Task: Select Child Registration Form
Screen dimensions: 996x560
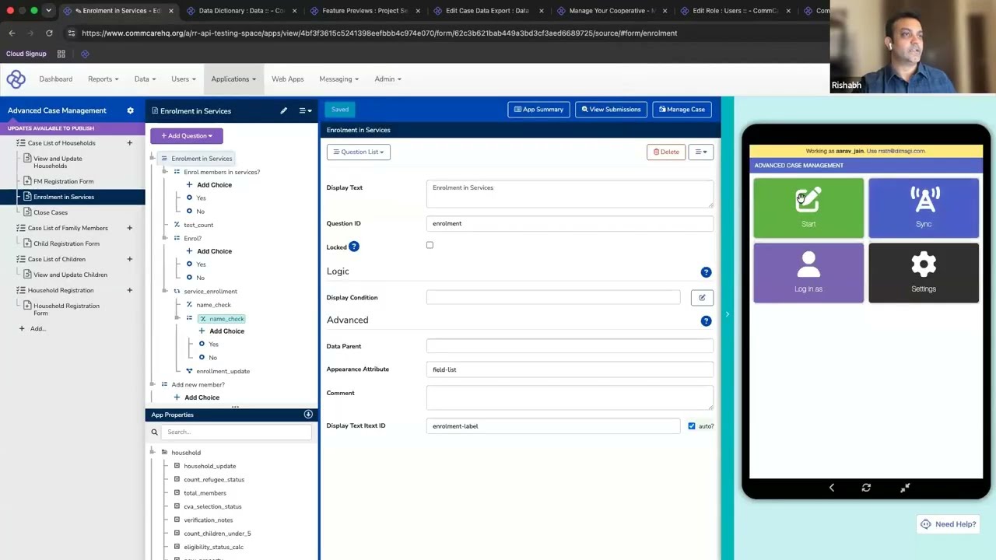Action: point(66,243)
